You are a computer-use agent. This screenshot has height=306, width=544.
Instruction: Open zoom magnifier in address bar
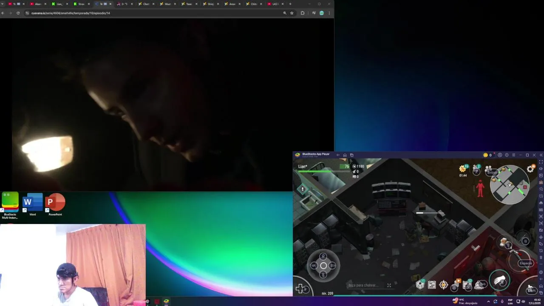pyautogui.click(x=285, y=13)
